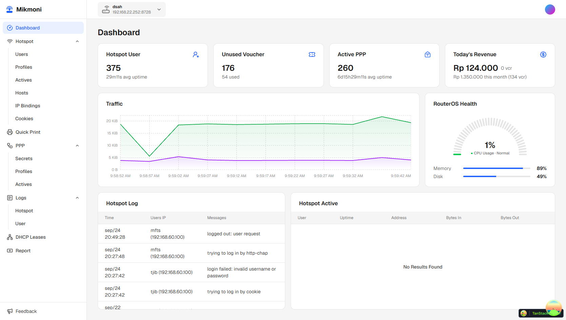566x320 pixels.
Task: Click the Unused Voucher ticket icon
Action: (x=312, y=55)
